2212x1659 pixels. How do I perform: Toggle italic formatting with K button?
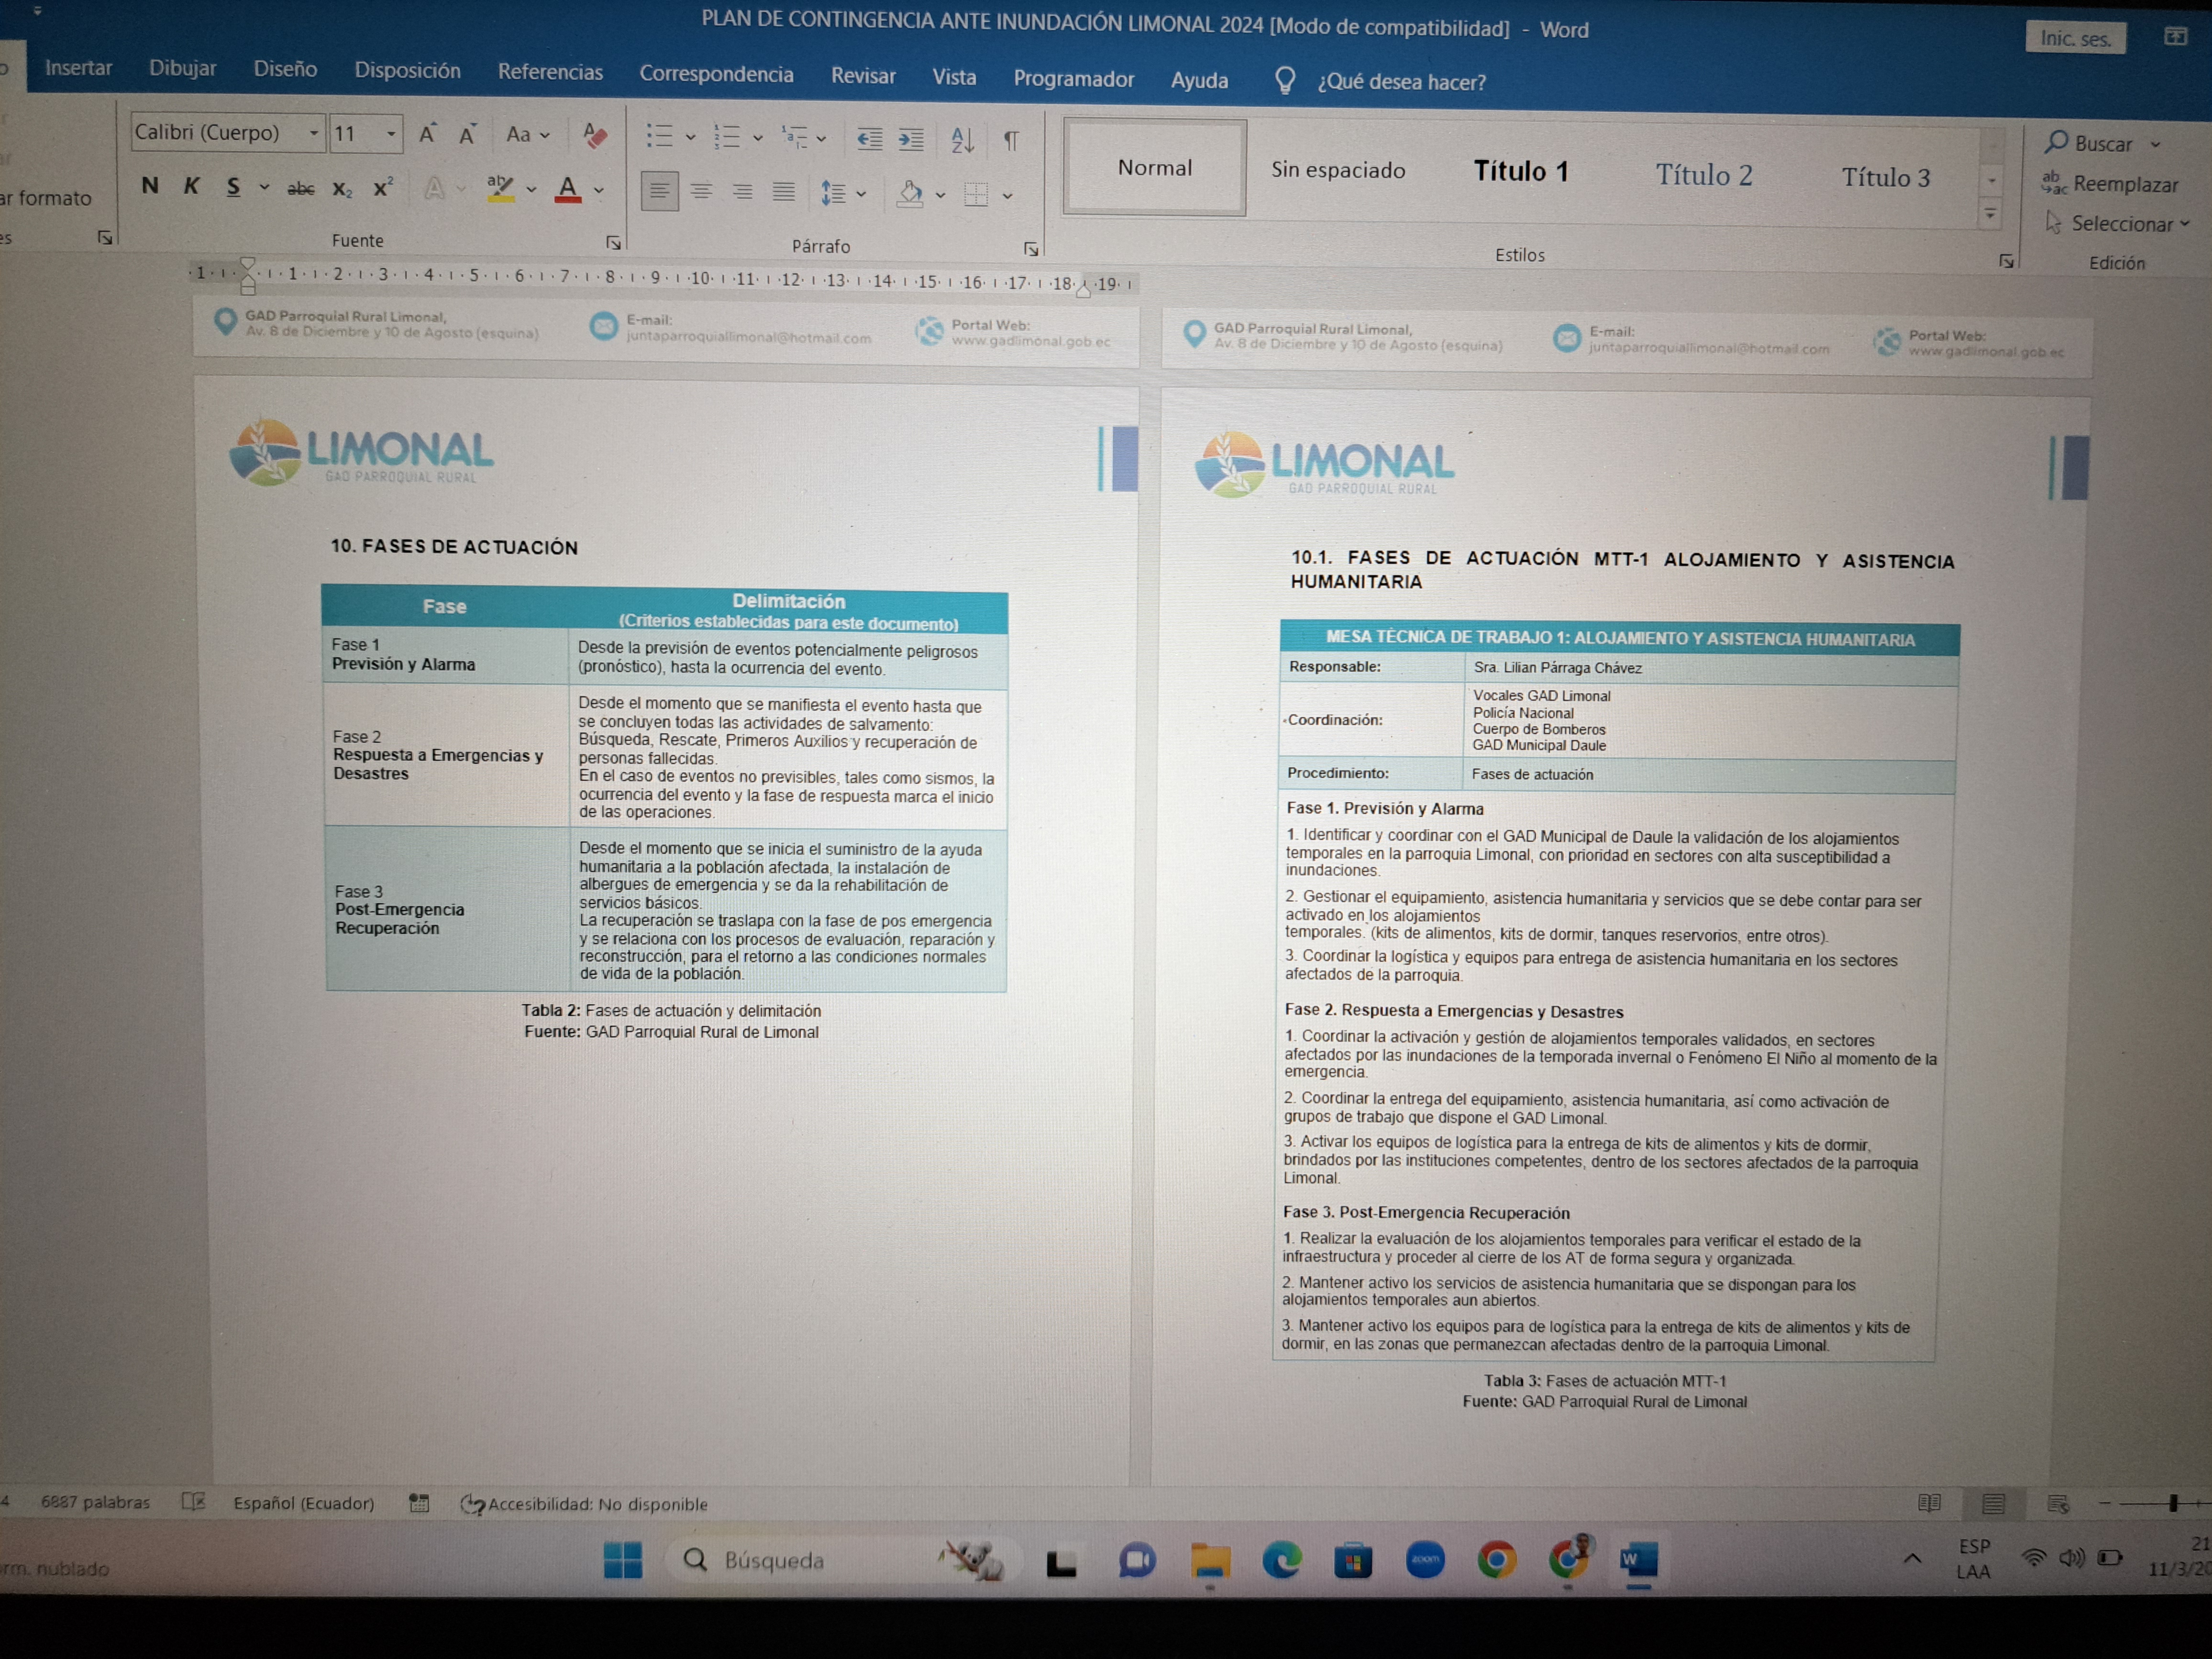pyautogui.click(x=191, y=186)
